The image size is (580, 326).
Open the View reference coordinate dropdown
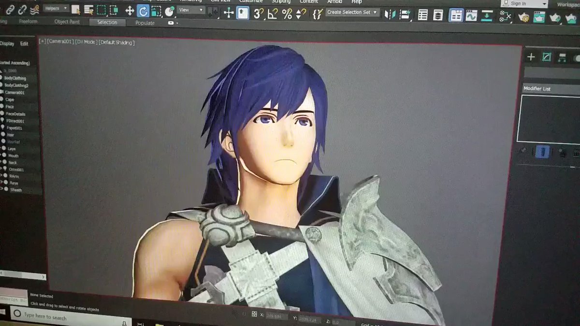[x=190, y=10]
